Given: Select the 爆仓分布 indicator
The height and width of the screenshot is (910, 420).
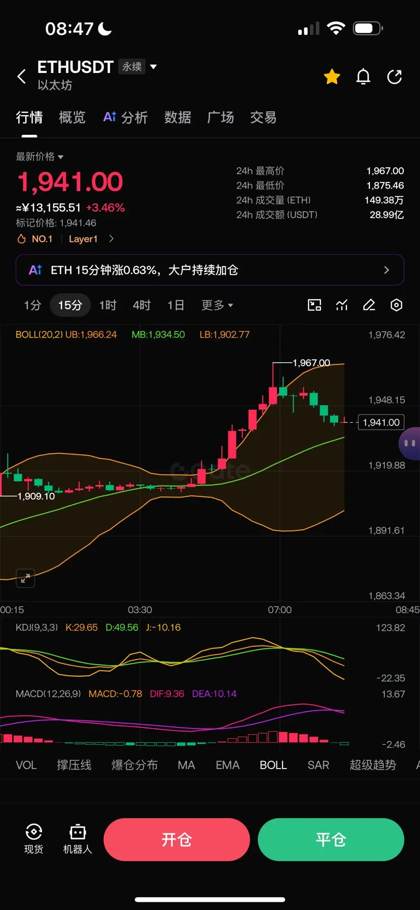Looking at the screenshot, I should tap(135, 765).
